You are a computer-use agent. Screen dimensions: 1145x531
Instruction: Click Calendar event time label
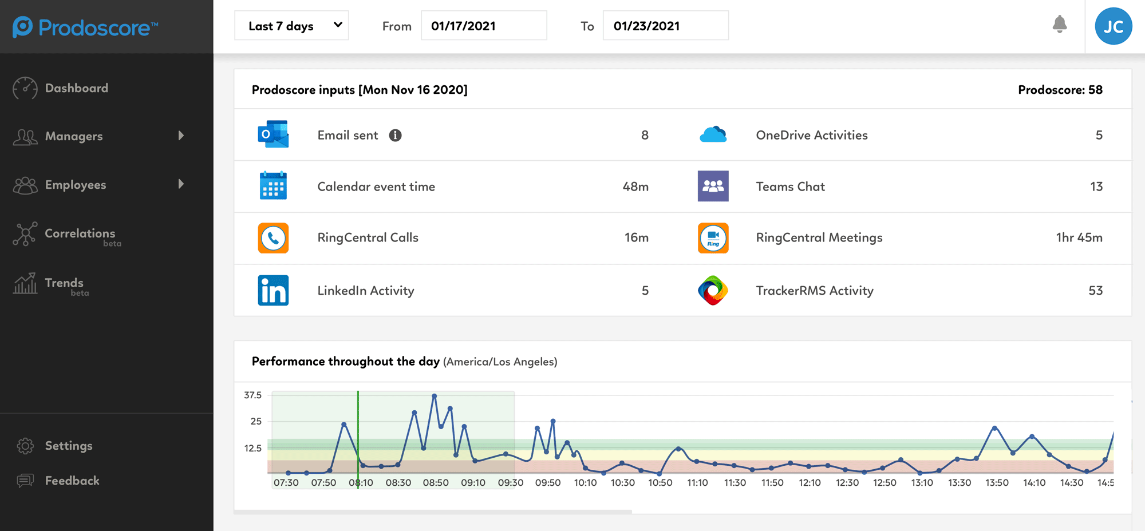pos(376,187)
